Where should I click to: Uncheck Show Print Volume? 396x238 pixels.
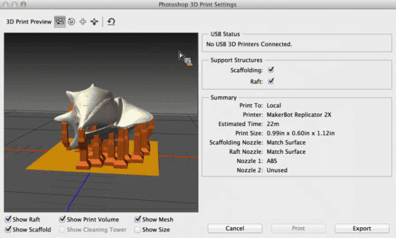pyautogui.click(x=63, y=220)
